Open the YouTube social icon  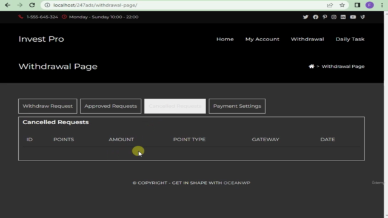click(x=353, y=17)
